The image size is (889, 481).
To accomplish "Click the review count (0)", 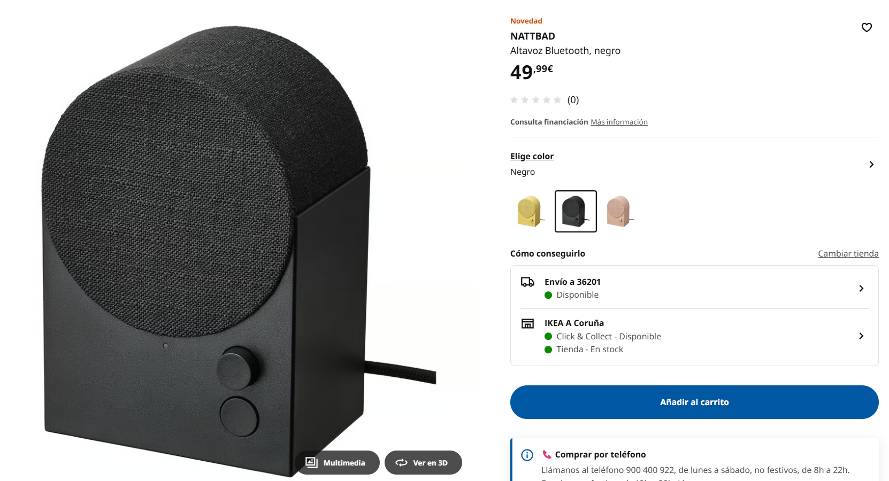I will click(573, 100).
